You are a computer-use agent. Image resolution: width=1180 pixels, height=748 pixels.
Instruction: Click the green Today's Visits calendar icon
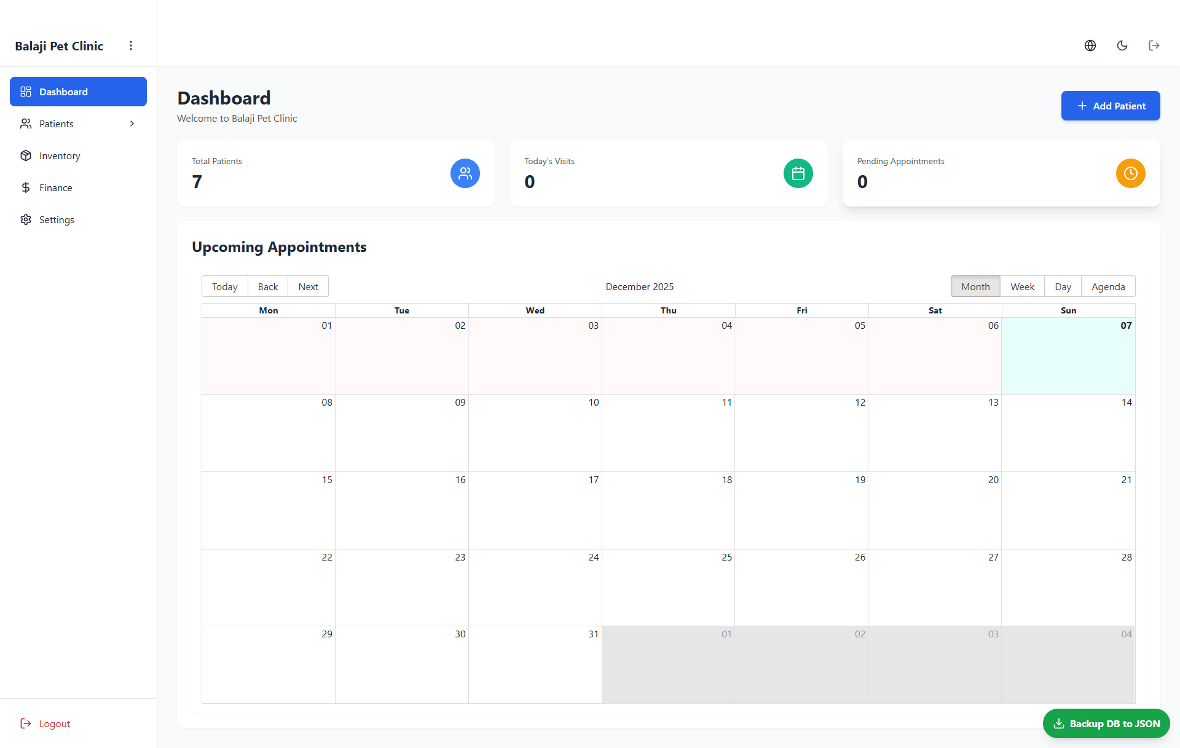(798, 173)
